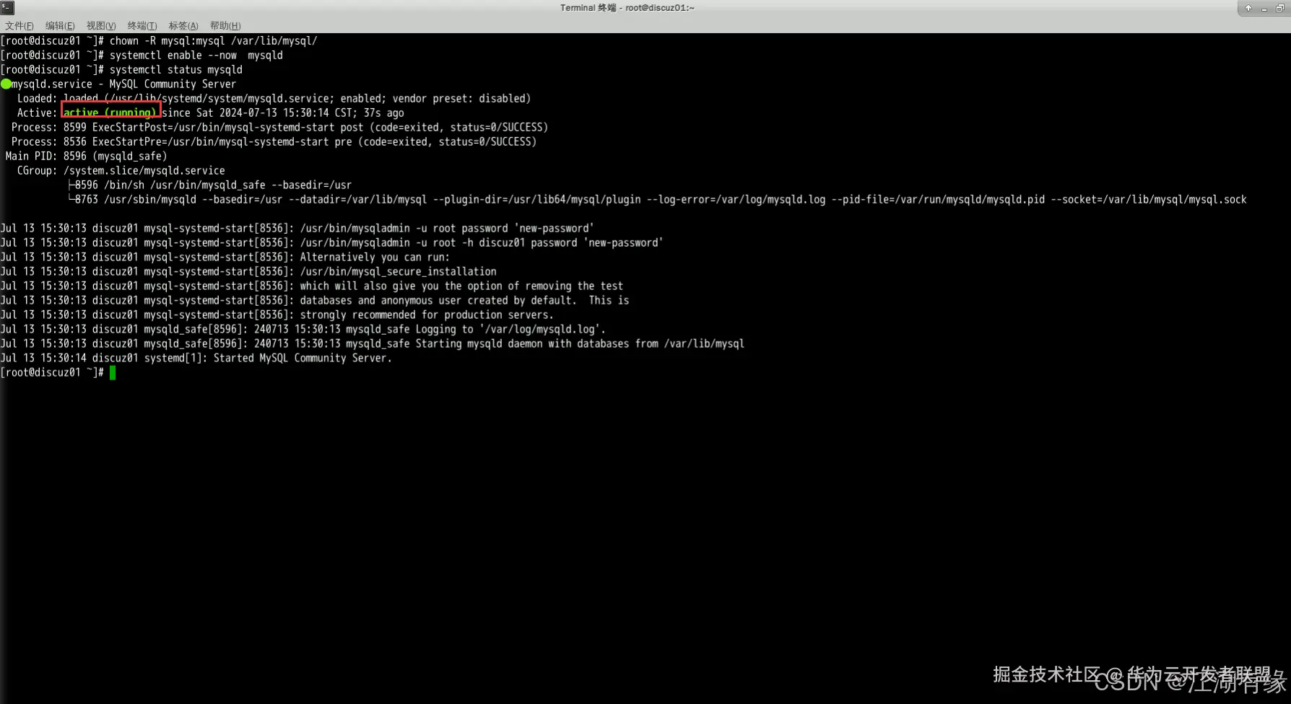Click the terminal window icon in title bar
Image resolution: width=1291 pixels, height=704 pixels.
click(7, 8)
